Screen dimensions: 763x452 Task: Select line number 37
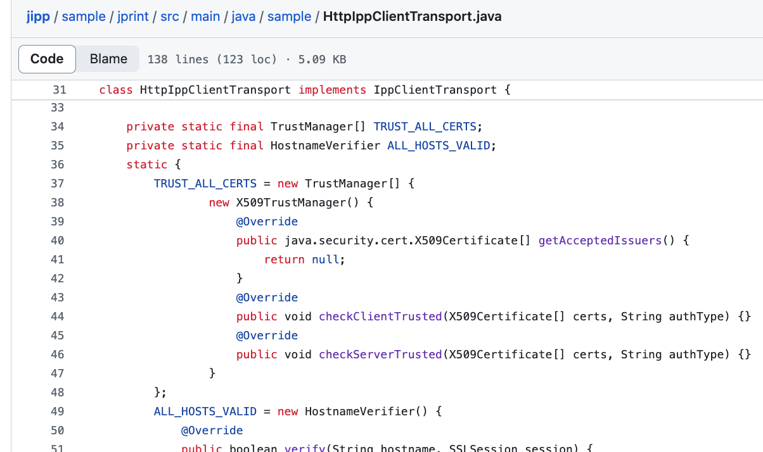coord(58,184)
